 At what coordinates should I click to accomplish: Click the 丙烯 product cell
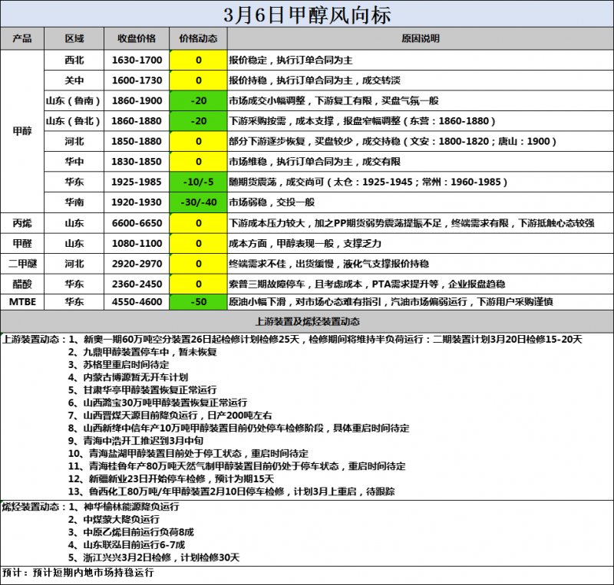(x=22, y=223)
